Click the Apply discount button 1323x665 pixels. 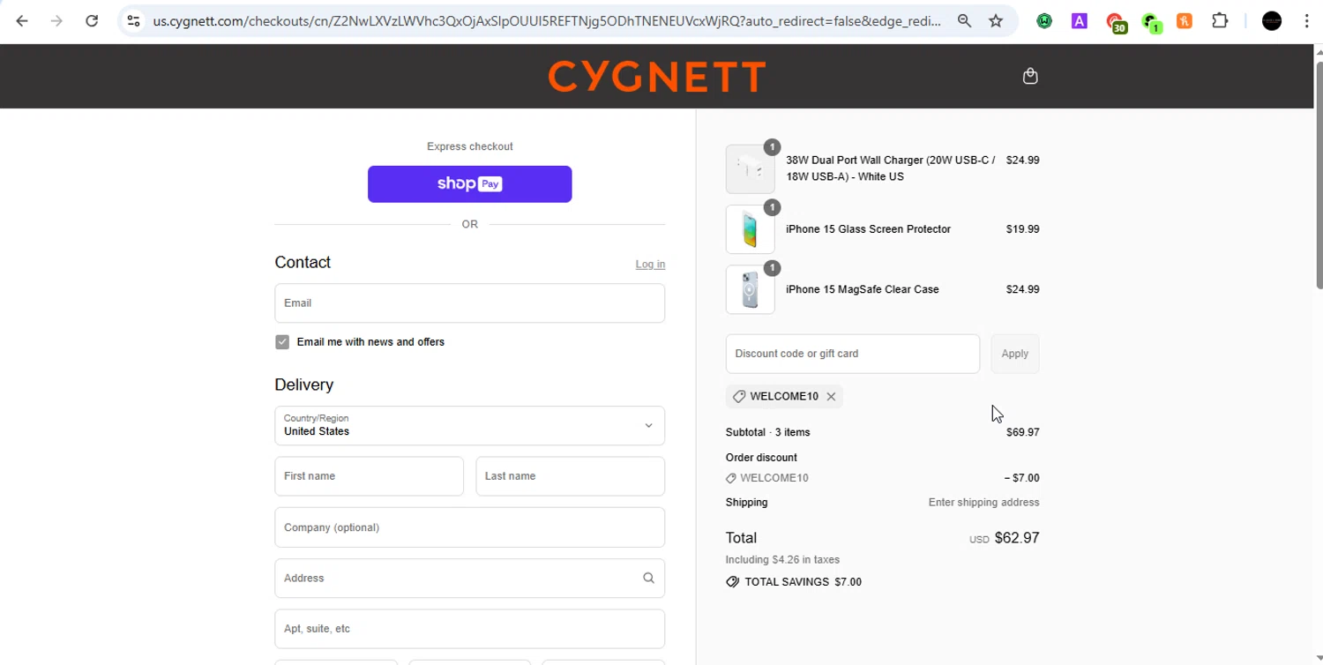pyautogui.click(x=1015, y=354)
